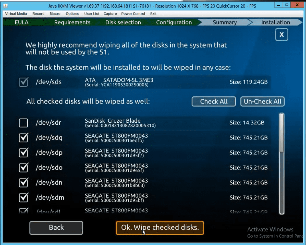Screen dimensions: 306x245
Task: Uncheck the /dev/sdp disk checkbox
Action: click(x=23, y=153)
